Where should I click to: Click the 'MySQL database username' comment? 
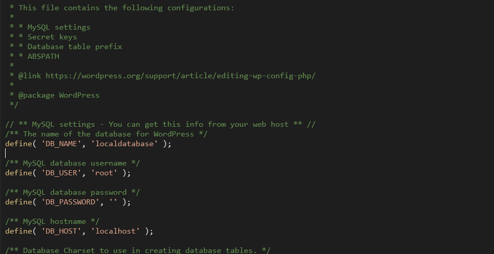[x=73, y=163]
